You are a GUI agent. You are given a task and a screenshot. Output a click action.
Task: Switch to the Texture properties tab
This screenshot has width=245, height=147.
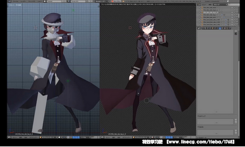click(x=225, y=28)
